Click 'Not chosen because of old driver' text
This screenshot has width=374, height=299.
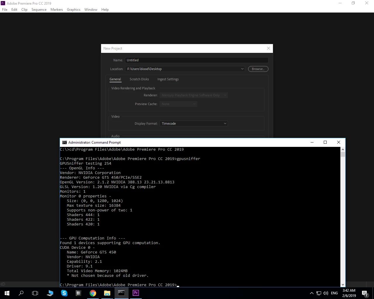[110, 276]
